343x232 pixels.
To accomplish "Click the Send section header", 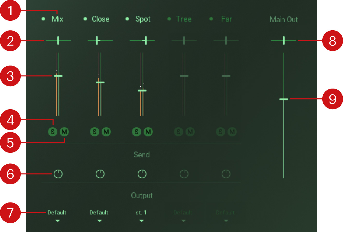I will pos(142,155).
